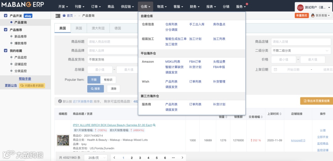The height and width of the screenshot is (161, 333).
Task: Open FBA订单 under Amazon
Action: 195,62
